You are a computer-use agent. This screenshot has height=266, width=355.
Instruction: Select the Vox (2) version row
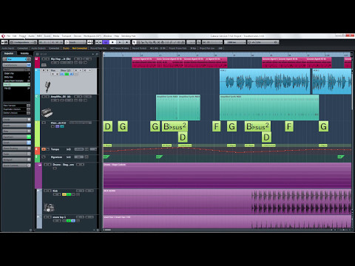(x=16, y=88)
